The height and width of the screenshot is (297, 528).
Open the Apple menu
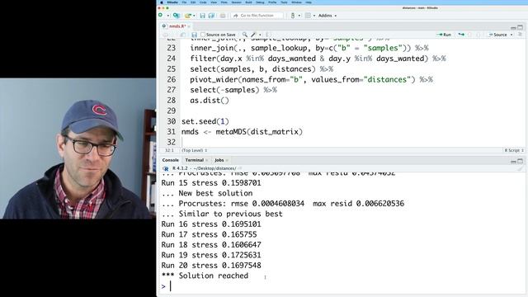162,2
